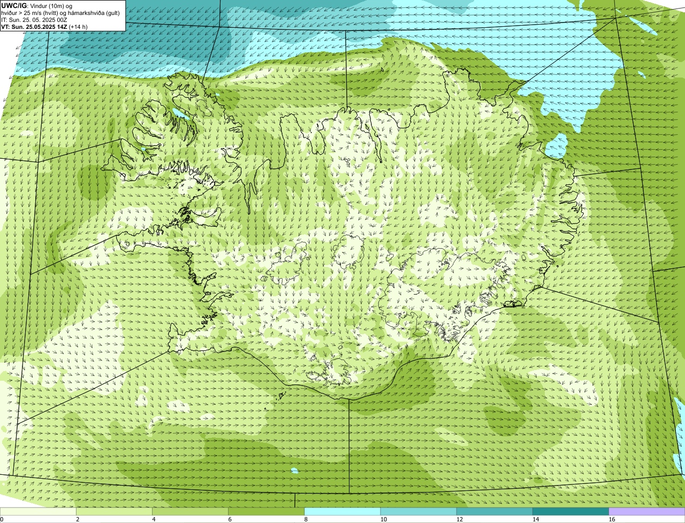
Task: Choose the 12–14 m/s teal legend swatch
Action: (494, 511)
